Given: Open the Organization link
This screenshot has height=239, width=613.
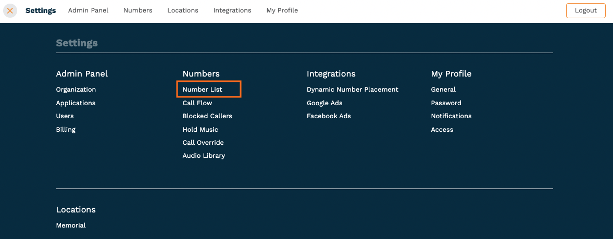Looking at the screenshot, I should click(76, 90).
